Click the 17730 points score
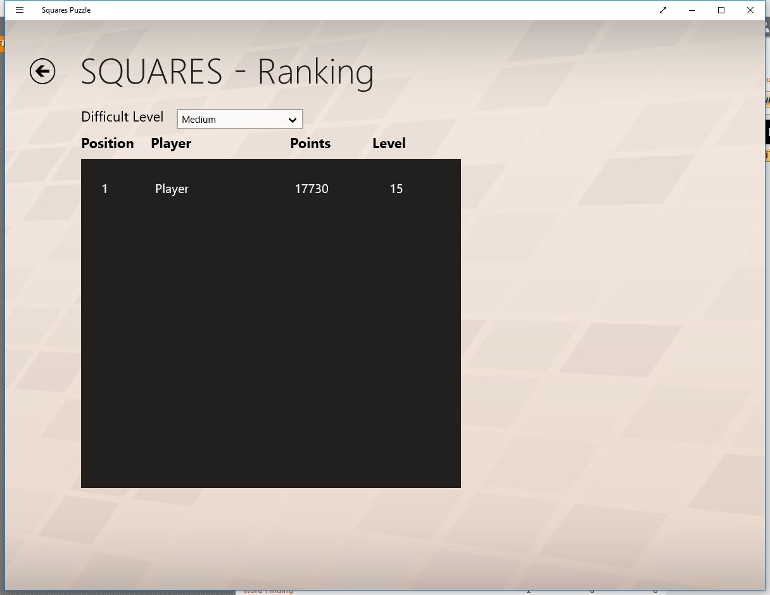This screenshot has height=595, width=770. coord(312,189)
